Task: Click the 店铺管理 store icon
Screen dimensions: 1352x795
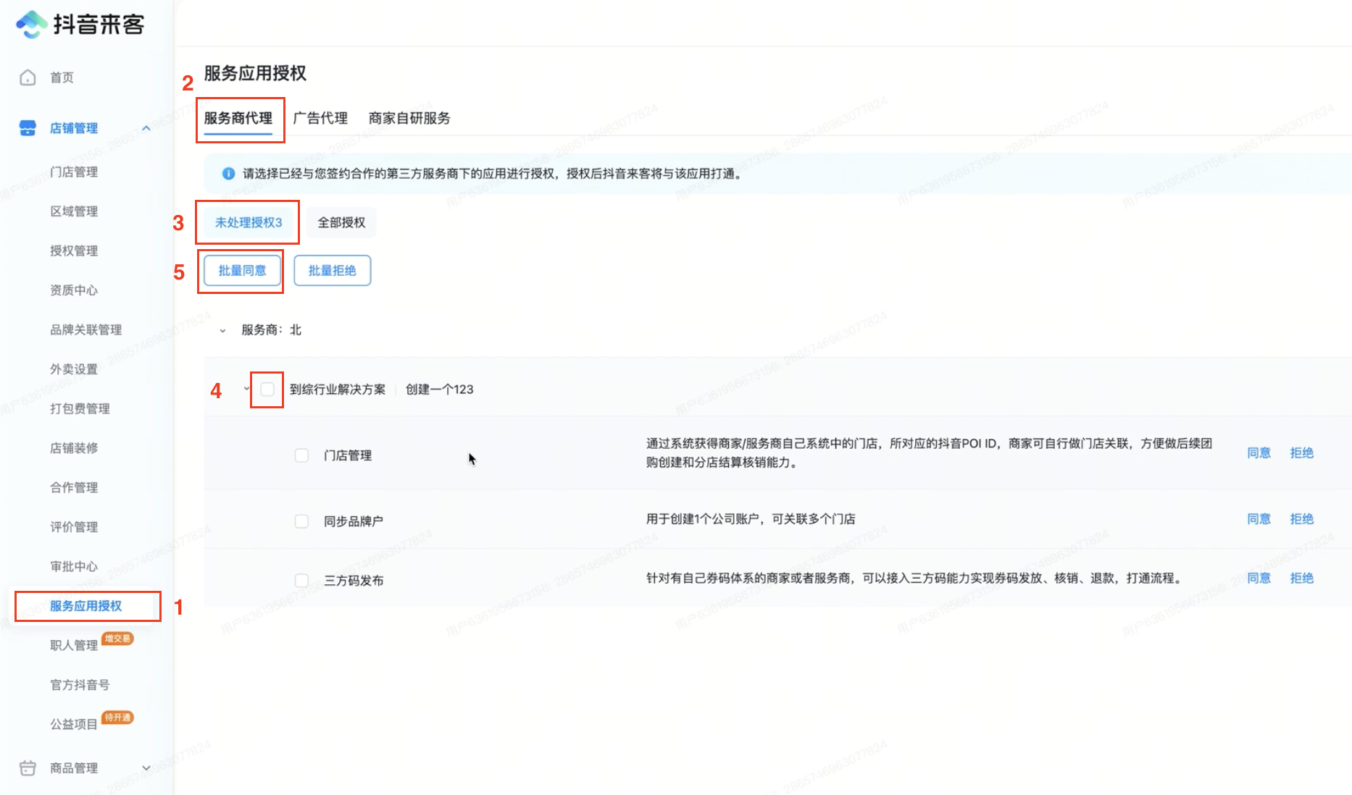Action: tap(28, 128)
